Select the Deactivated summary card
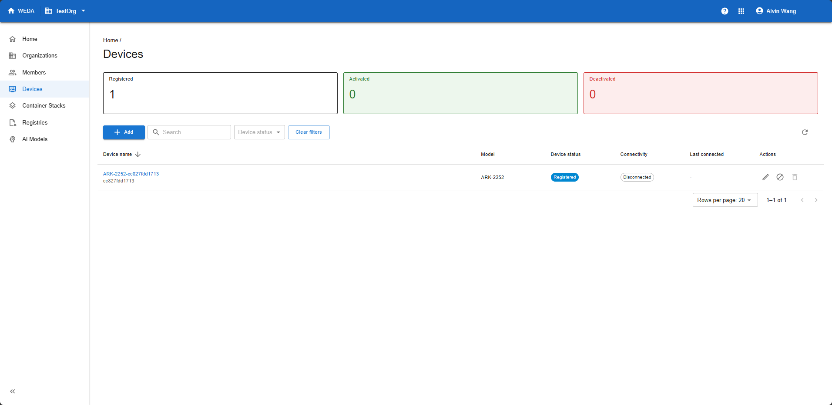 coord(701,93)
